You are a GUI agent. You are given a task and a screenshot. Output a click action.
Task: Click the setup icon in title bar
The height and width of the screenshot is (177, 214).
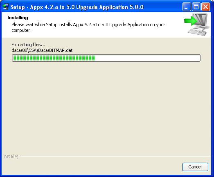(6, 7)
